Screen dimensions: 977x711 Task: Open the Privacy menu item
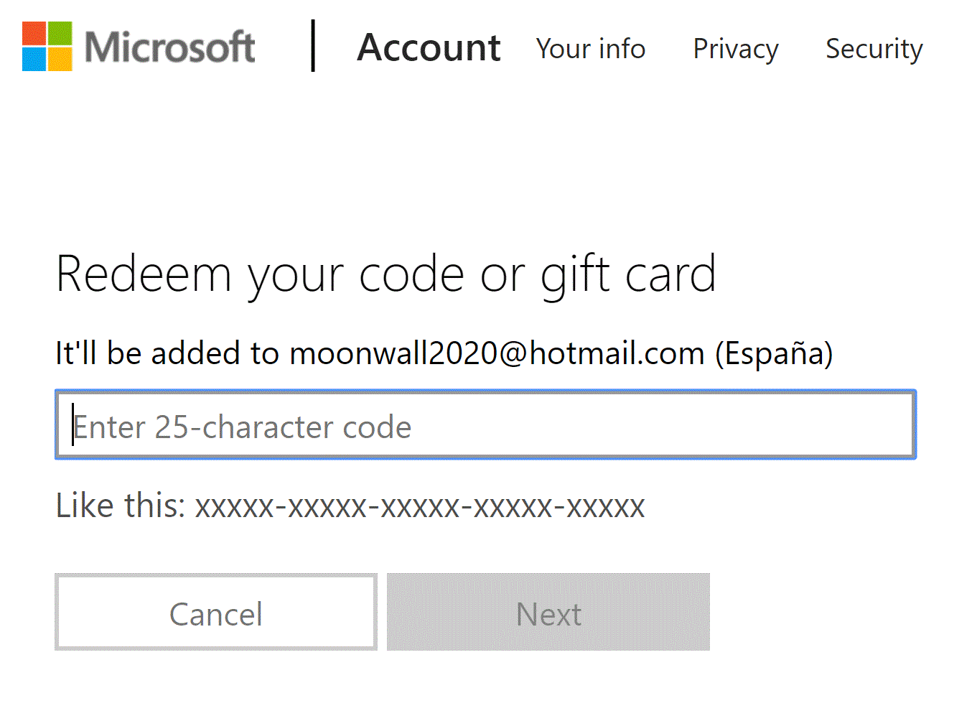point(735,49)
